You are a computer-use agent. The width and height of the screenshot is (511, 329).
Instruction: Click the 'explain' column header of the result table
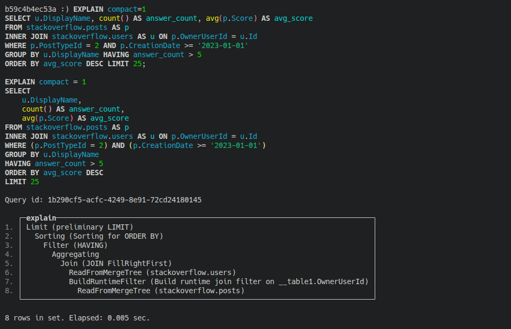(41, 218)
